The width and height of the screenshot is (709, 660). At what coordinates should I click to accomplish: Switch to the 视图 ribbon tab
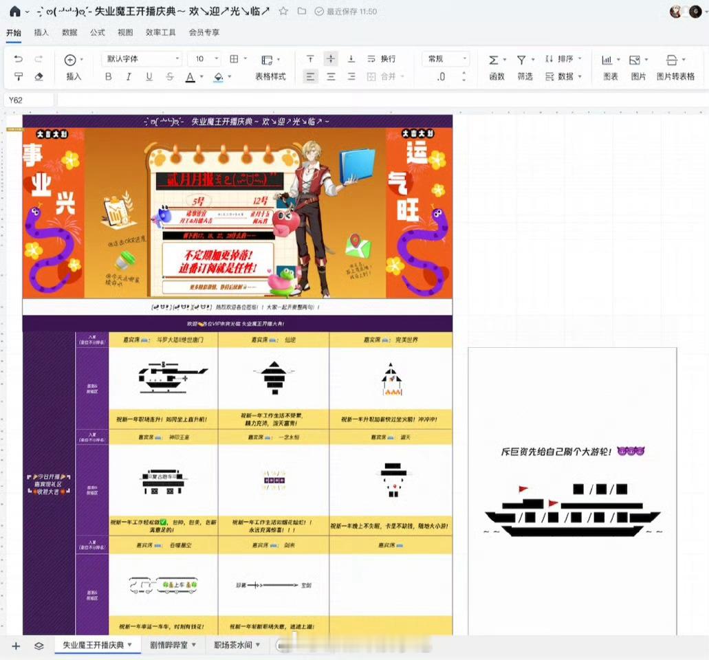[x=125, y=32]
